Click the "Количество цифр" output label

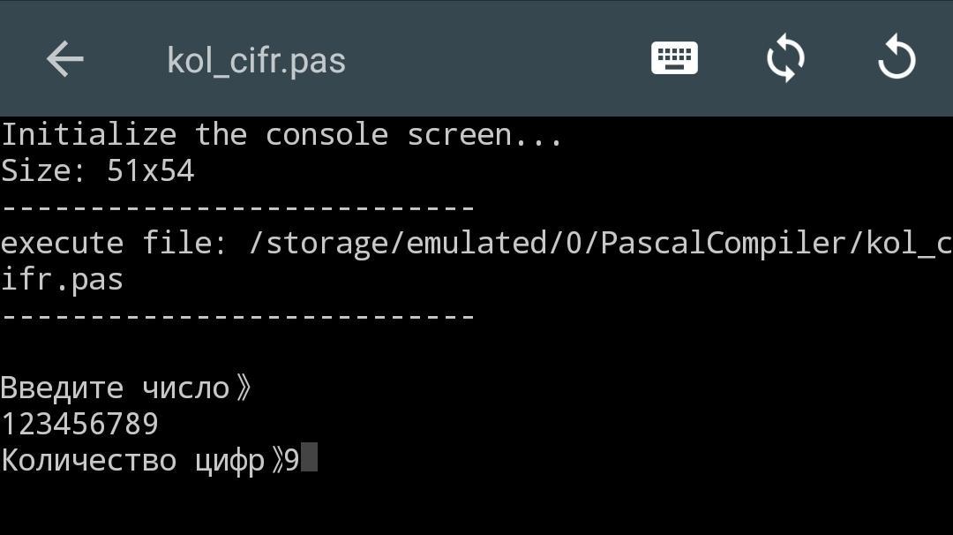132,461
